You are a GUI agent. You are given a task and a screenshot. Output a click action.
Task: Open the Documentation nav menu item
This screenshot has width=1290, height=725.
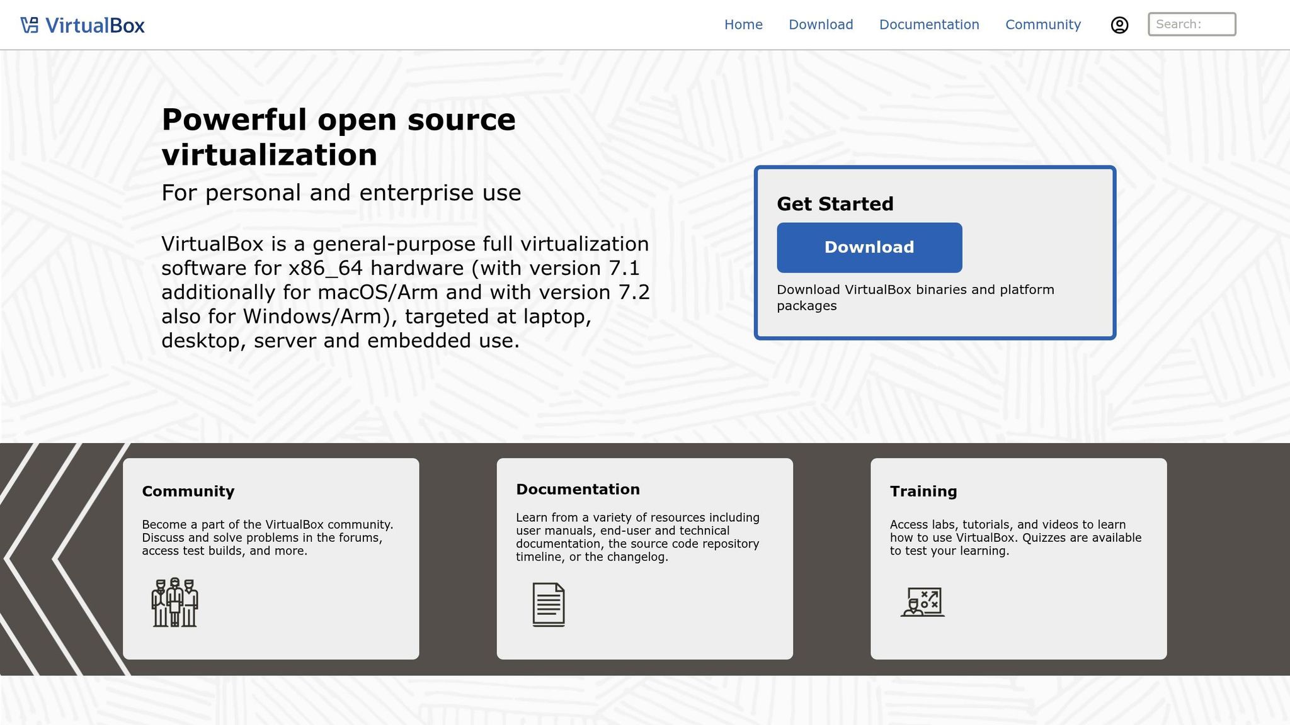click(929, 25)
